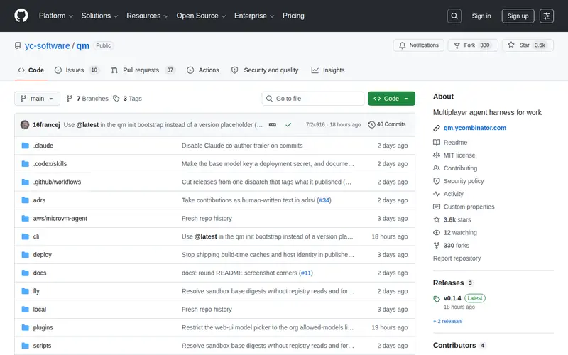Screen dimensions: 568x355
Task: Click the deploy folder icon
Action: pyautogui.click(x=25, y=255)
